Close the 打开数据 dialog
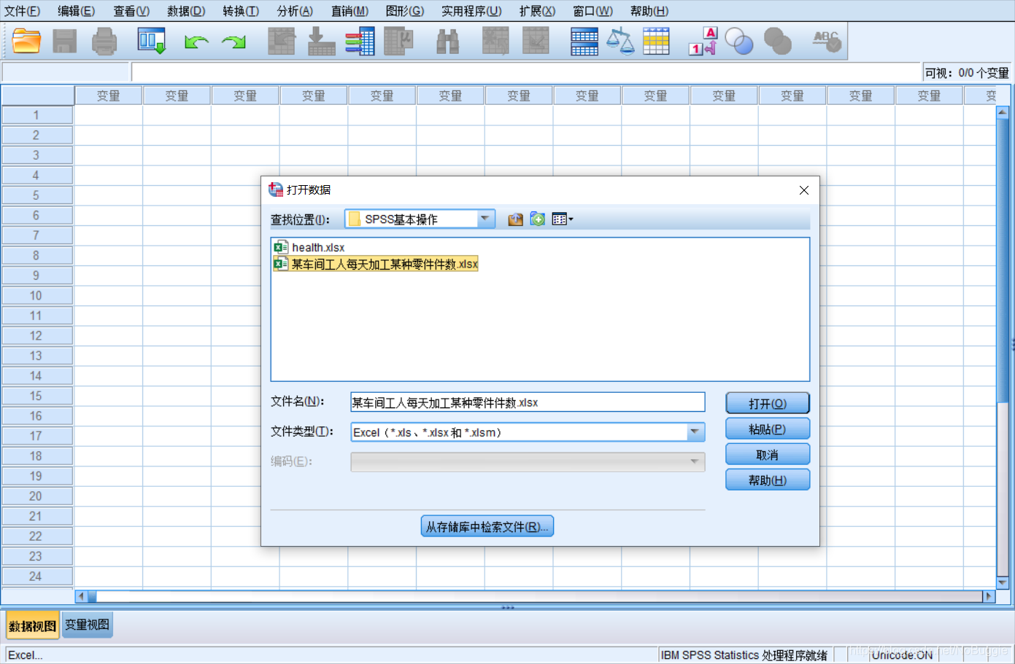Image resolution: width=1015 pixels, height=664 pixels. 804,190
